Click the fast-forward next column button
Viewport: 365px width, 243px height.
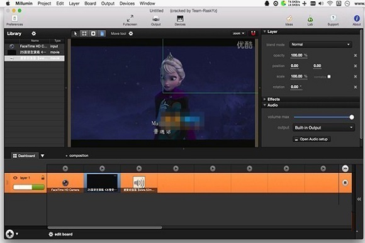(x=345, y=168)
